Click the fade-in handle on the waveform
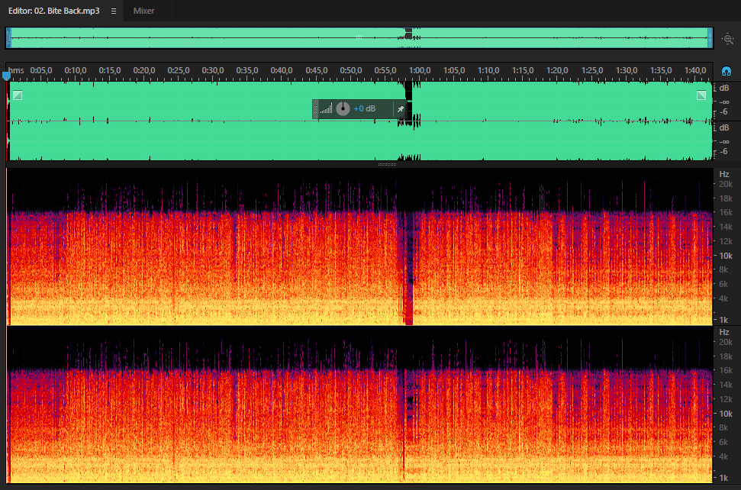This screenshot has height=490, width=741. click(18, 95)
